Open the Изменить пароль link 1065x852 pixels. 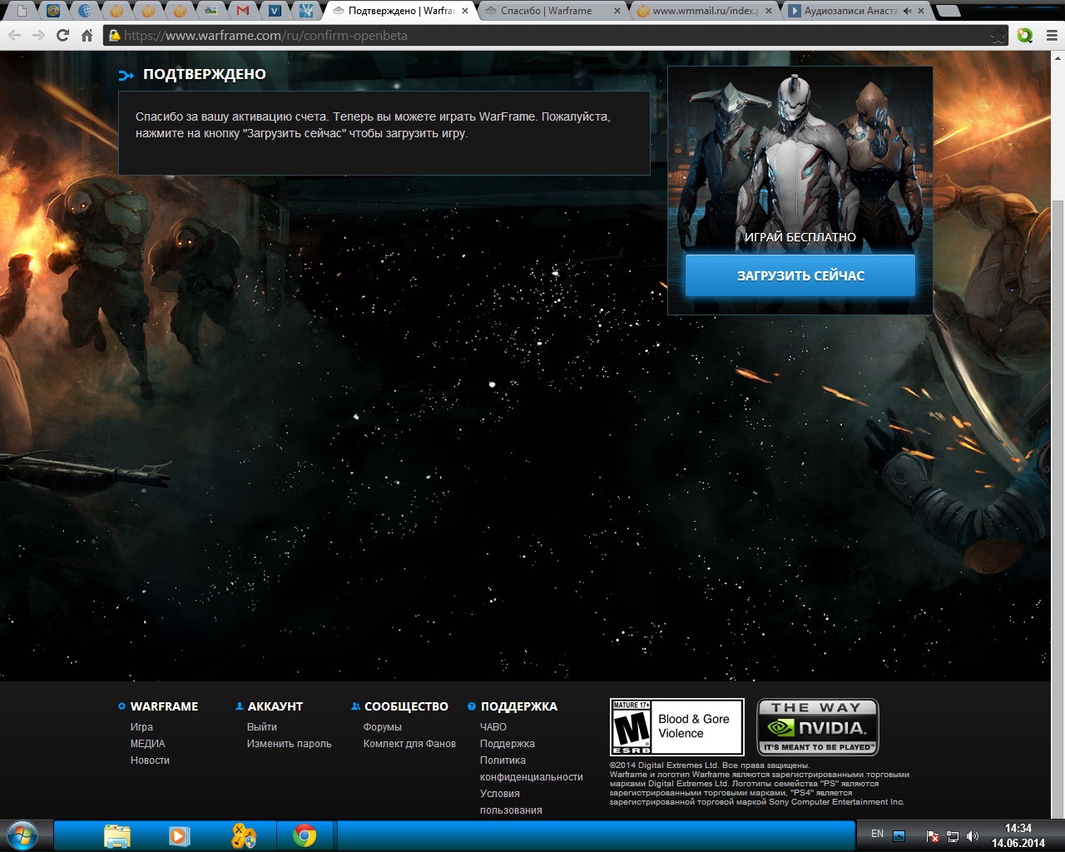click(289, 744)
